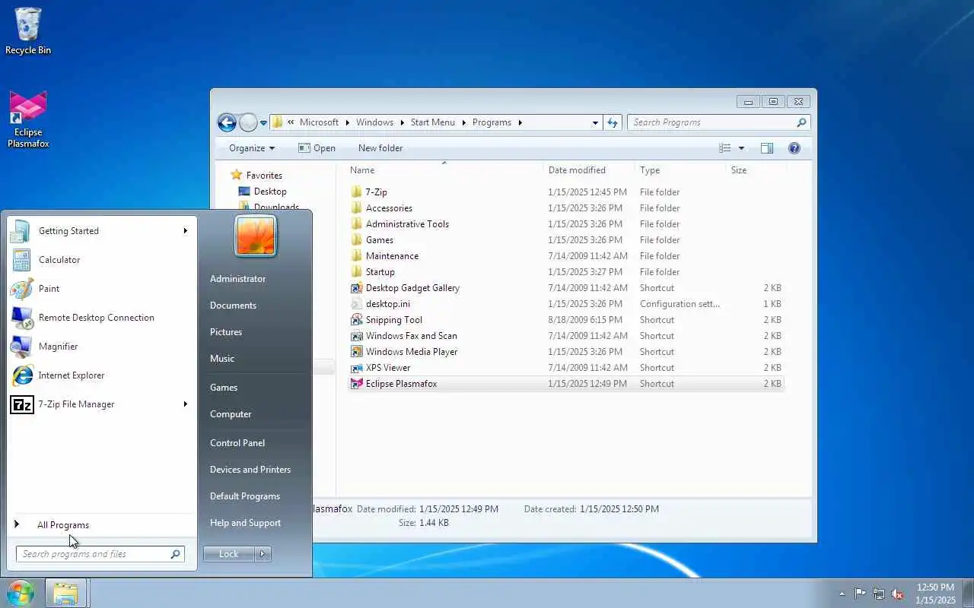Click the Explorer Back arrow button
This screenshot has width=974, height=608.
(227, 122)
